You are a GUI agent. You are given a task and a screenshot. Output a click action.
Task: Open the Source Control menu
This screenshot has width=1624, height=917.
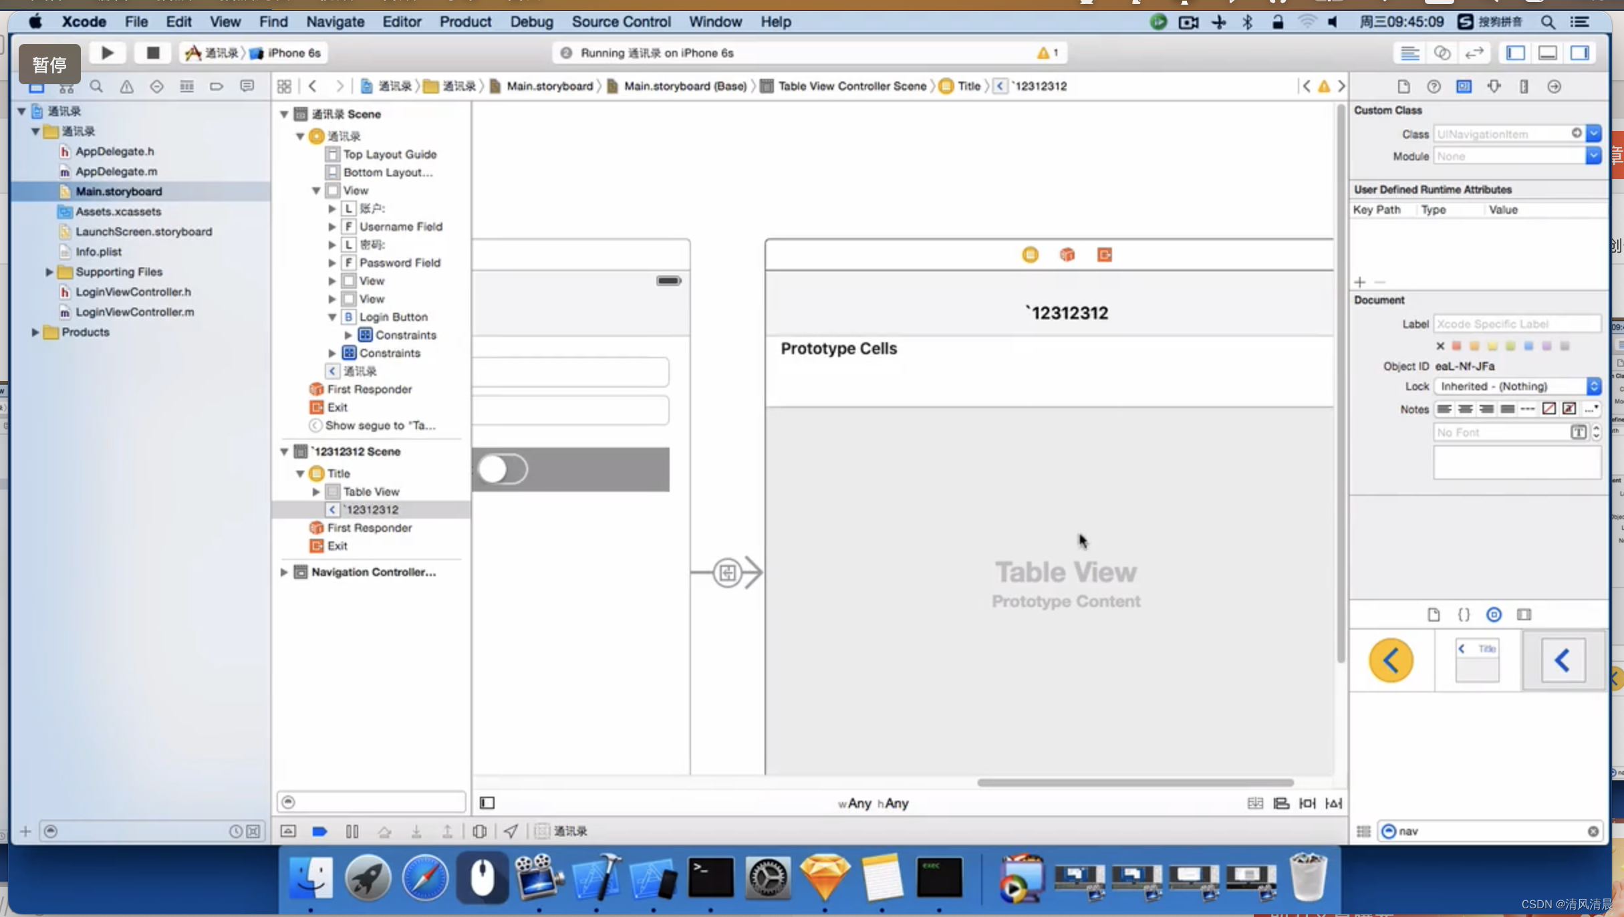621,21
